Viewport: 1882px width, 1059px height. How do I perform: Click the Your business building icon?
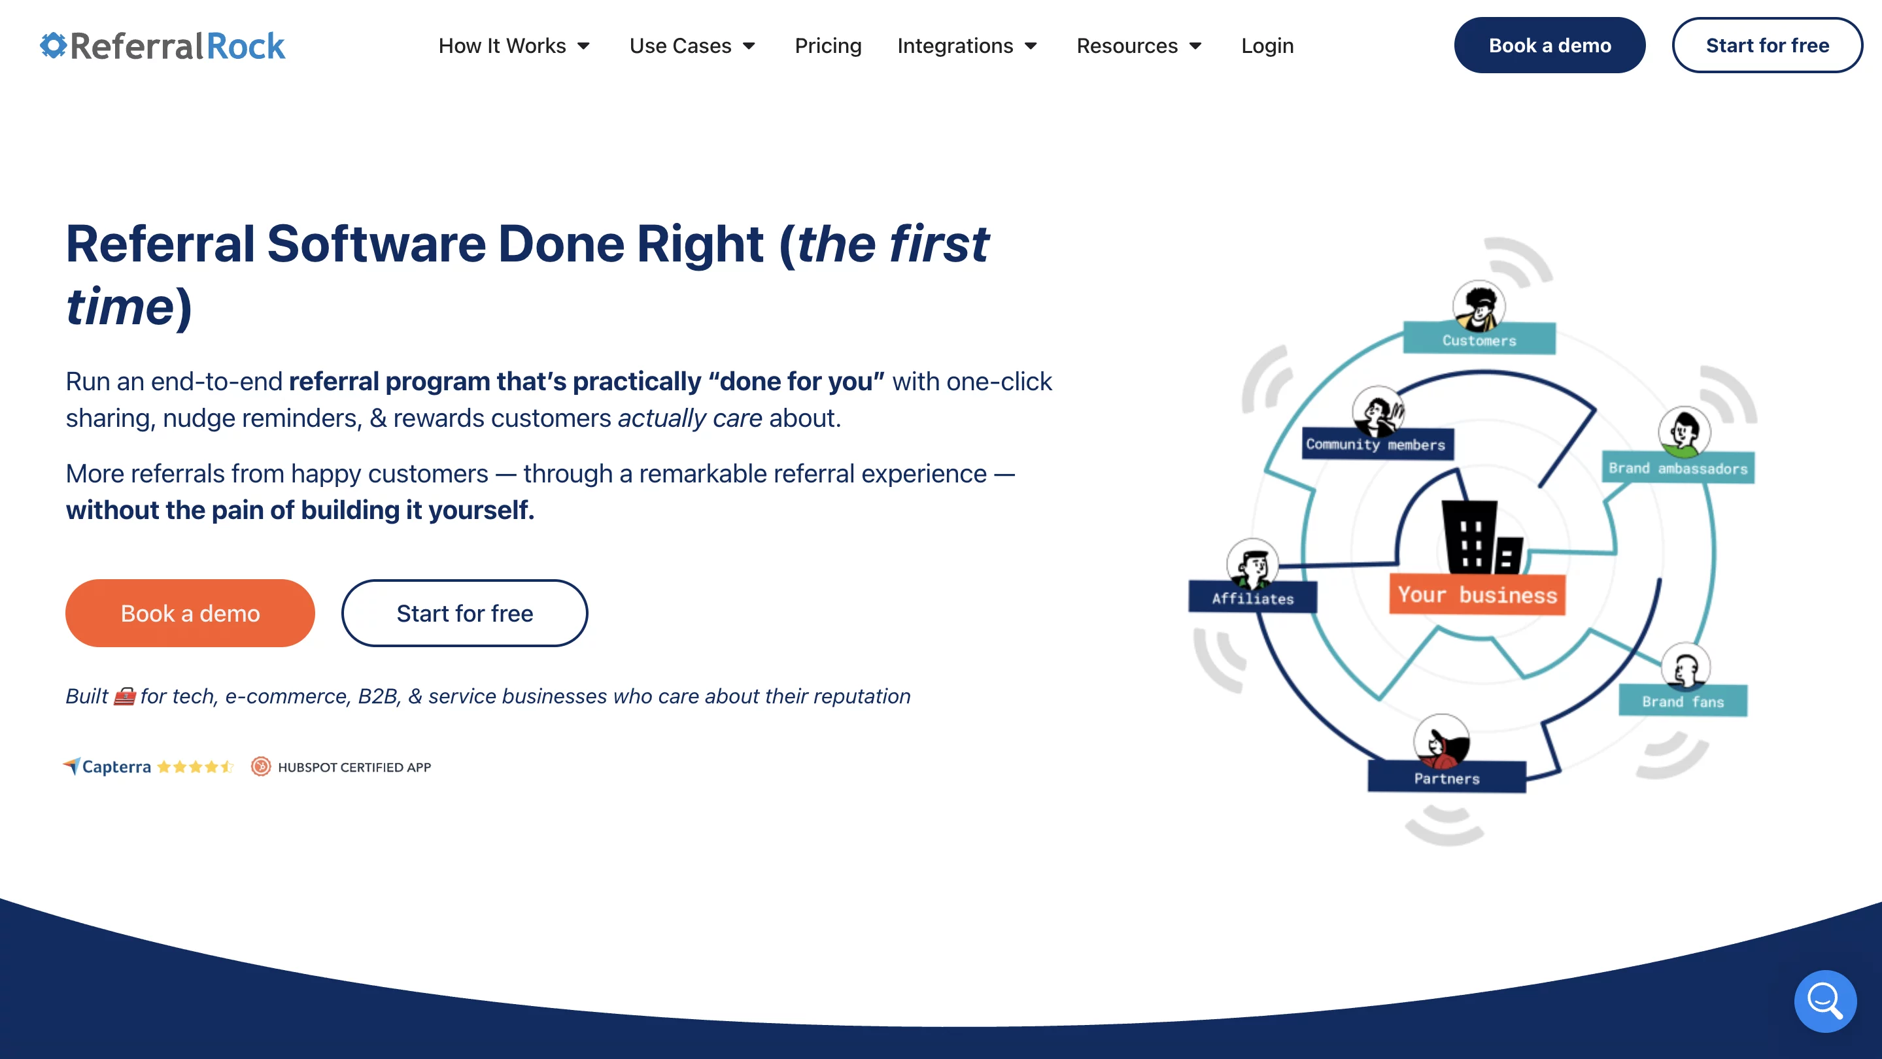coord(1481,537)
